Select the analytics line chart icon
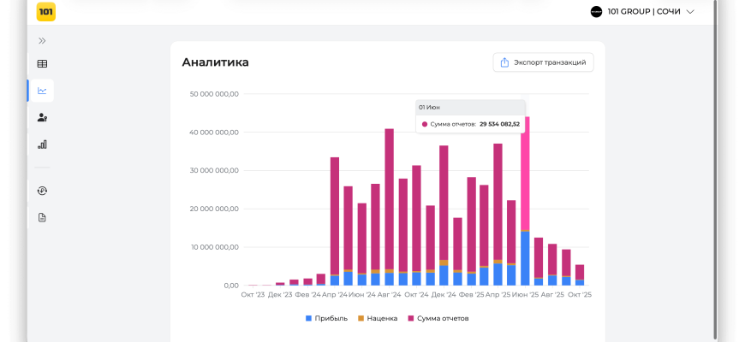The width and height of the screenshot is (745, 342). tap(42, 91)
